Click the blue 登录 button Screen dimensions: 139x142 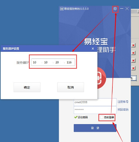pyautogui.click(x=95, y=128)
